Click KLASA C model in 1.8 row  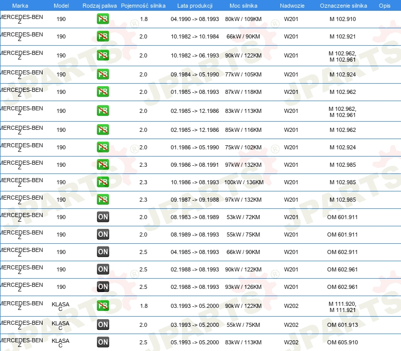(61, 306)
